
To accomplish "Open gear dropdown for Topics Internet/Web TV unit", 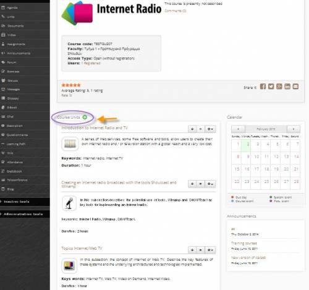I will click(x=210, y=250).
